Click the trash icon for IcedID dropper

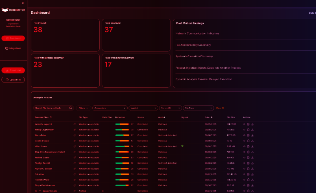pyautogui.click(x=248, y=141)
